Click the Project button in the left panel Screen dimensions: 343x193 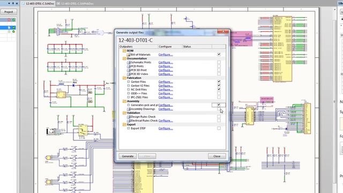tap(9, 12)
